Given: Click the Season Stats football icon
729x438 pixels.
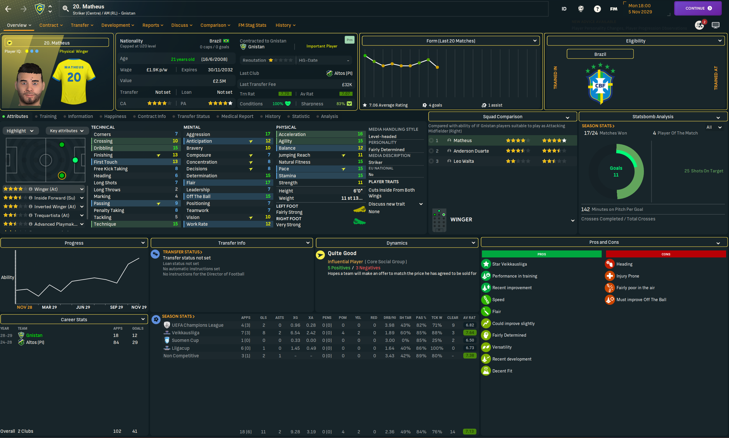Looking at the screenshot, I should (156, 319).
